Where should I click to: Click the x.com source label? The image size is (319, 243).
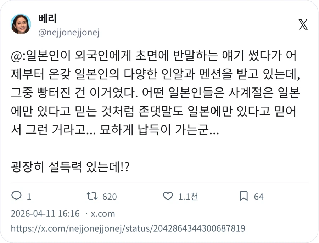click(x=102, y=214)
